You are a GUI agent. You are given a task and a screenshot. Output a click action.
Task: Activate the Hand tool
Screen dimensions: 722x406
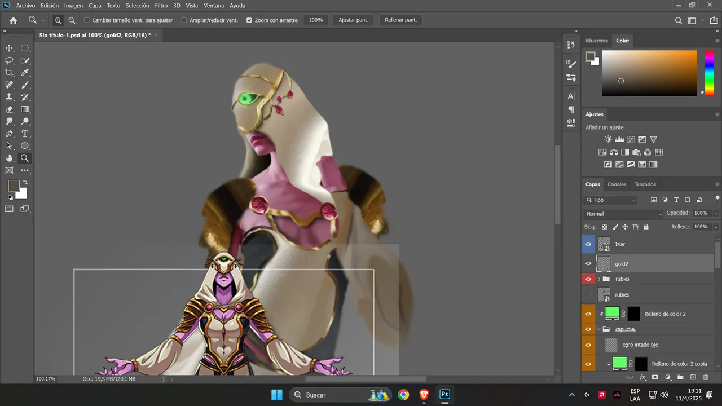point(9,158)
